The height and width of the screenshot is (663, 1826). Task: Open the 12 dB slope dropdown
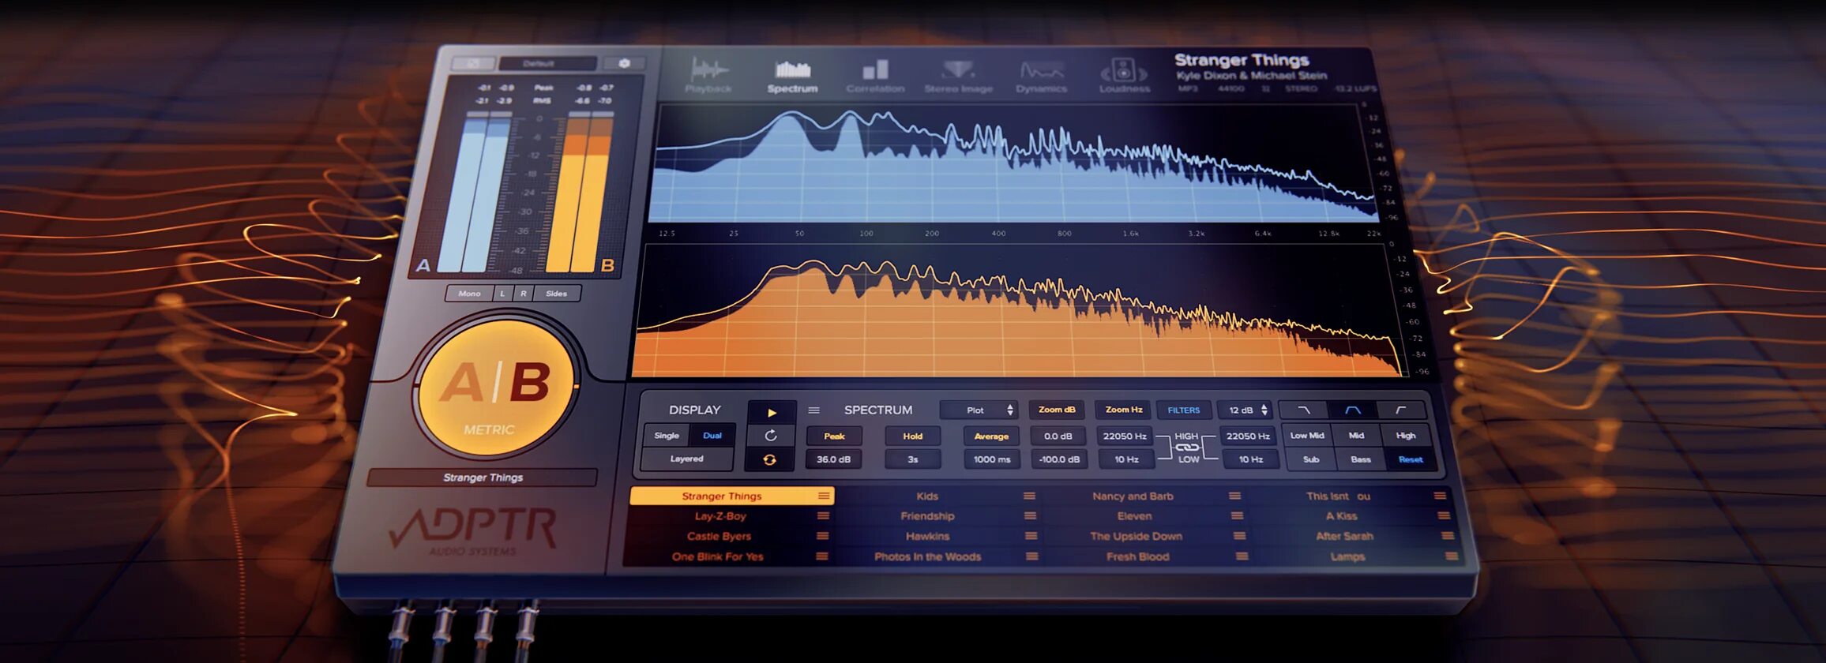point(1246,410)
